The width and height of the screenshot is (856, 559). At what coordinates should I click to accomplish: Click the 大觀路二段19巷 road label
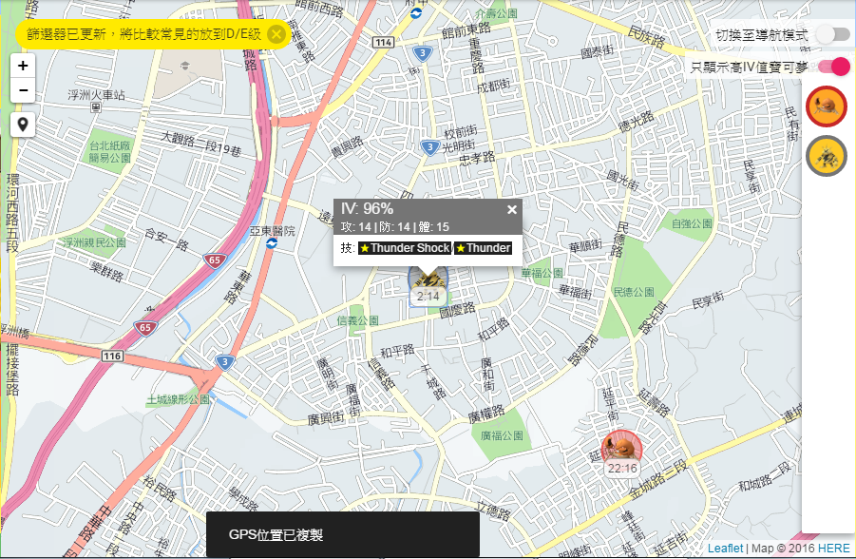coord(200,144)
